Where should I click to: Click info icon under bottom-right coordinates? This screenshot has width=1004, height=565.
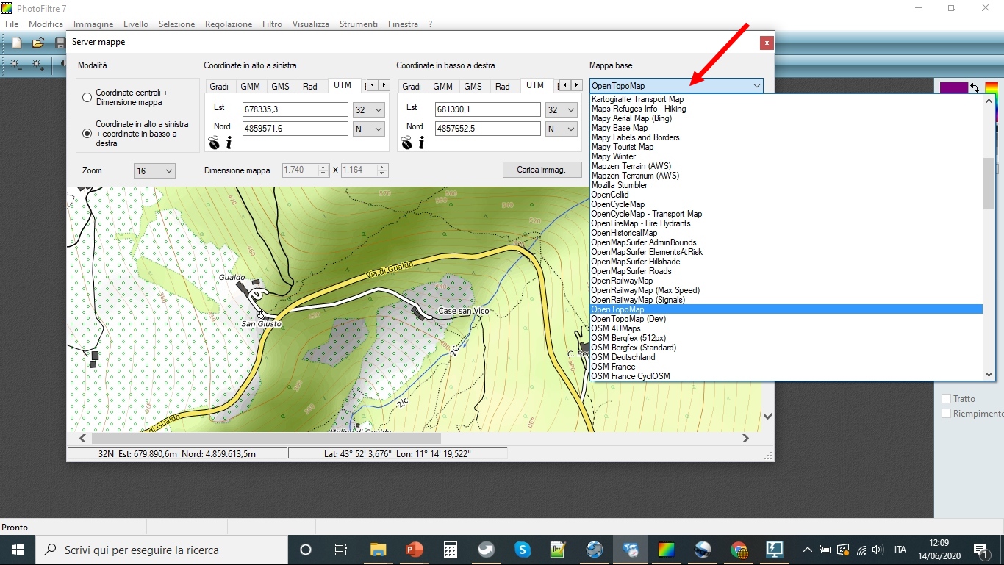[x=421, y=143]
